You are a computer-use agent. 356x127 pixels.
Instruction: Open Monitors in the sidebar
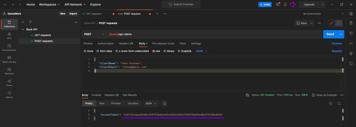(x=9, y=71)
